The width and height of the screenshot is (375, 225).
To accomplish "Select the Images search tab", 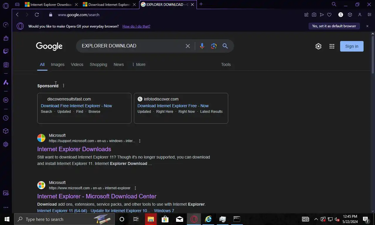I will (x=58, y=64).
